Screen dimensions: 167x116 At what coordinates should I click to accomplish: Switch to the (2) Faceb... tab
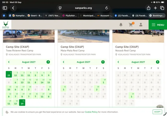click(x=122, y=16)
